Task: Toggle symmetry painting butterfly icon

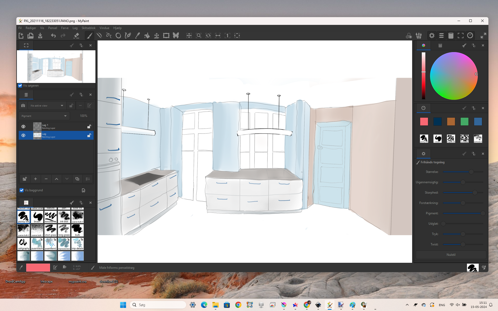Action: pos(176,36)
